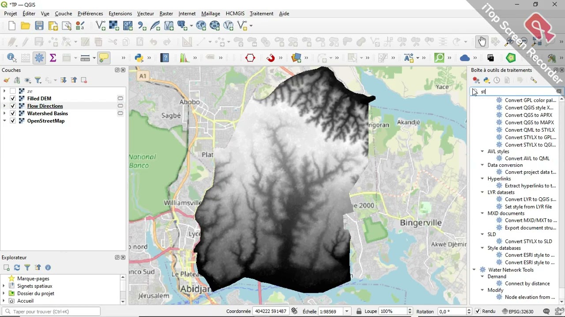Collapse the AVL styles group
The image size is (565, 317).
coord(482,151)
